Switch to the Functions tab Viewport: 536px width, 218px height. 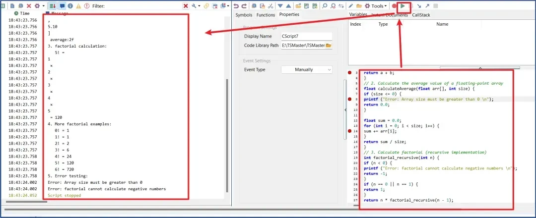pyautogui.click(x=266, y=15)
